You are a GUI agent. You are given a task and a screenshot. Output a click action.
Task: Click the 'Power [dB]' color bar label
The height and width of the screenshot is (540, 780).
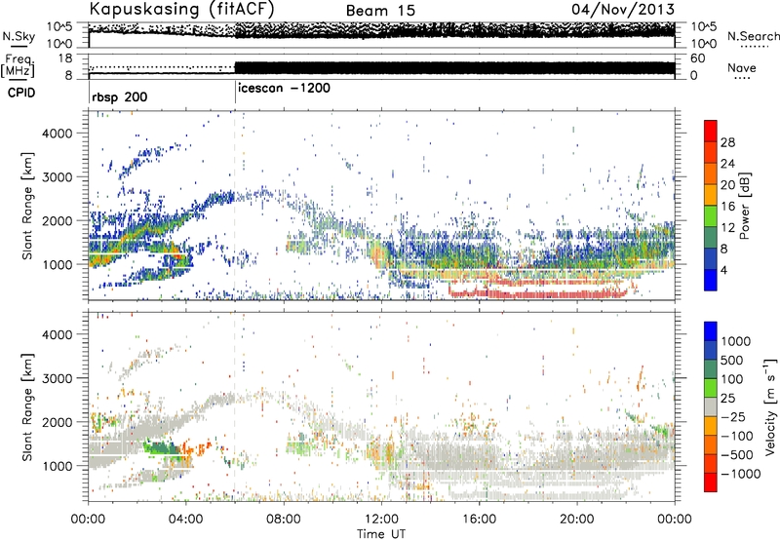(745, 206)
